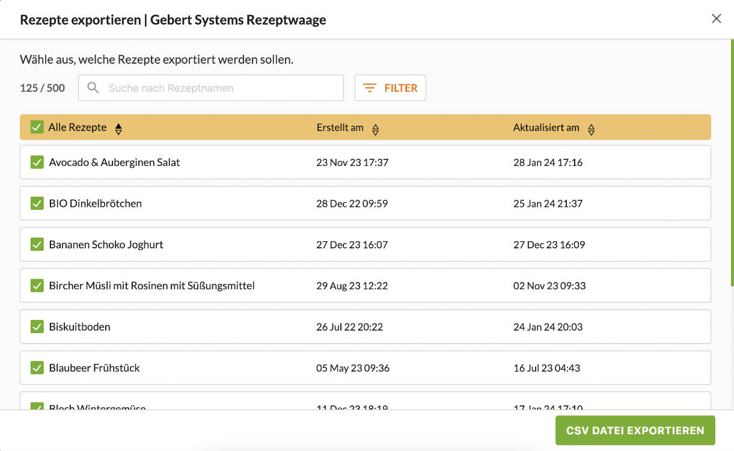Click the green vertical scrollbar
This screenshot has width=734, height=451.
coord(732,162)
